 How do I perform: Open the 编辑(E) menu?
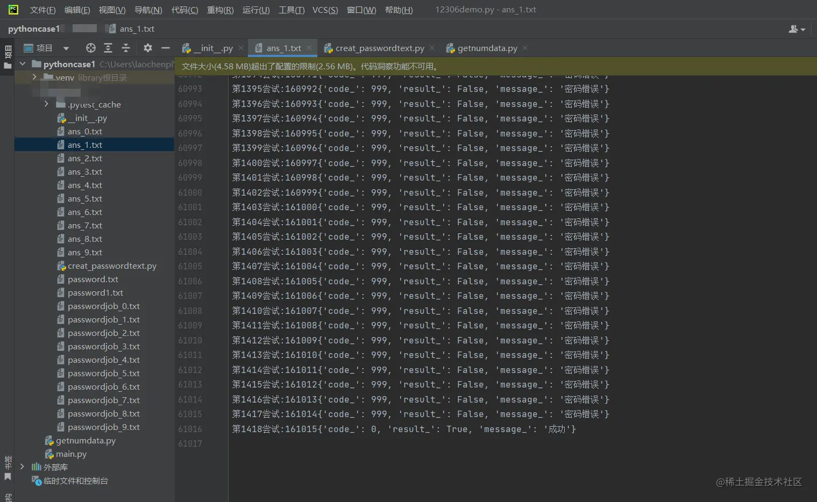[x=77, y=10]
